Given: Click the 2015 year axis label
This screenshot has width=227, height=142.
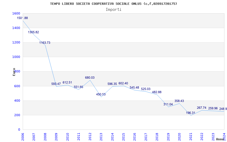Looking at the screenshot, I should click(123, 137).
